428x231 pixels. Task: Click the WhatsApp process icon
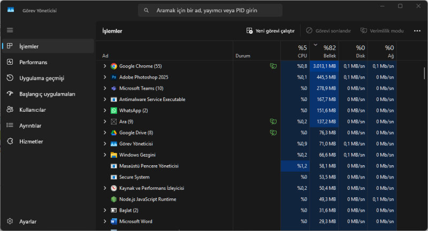[x=114, y=111]
